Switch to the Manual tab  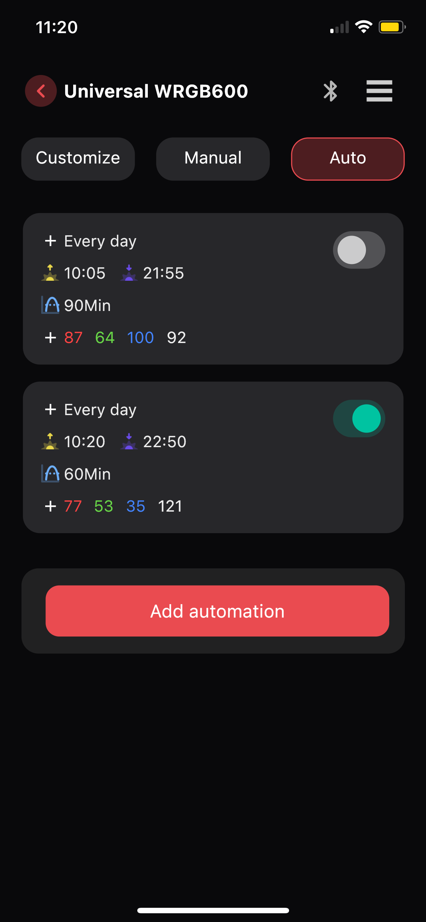(x=213, y=158)
